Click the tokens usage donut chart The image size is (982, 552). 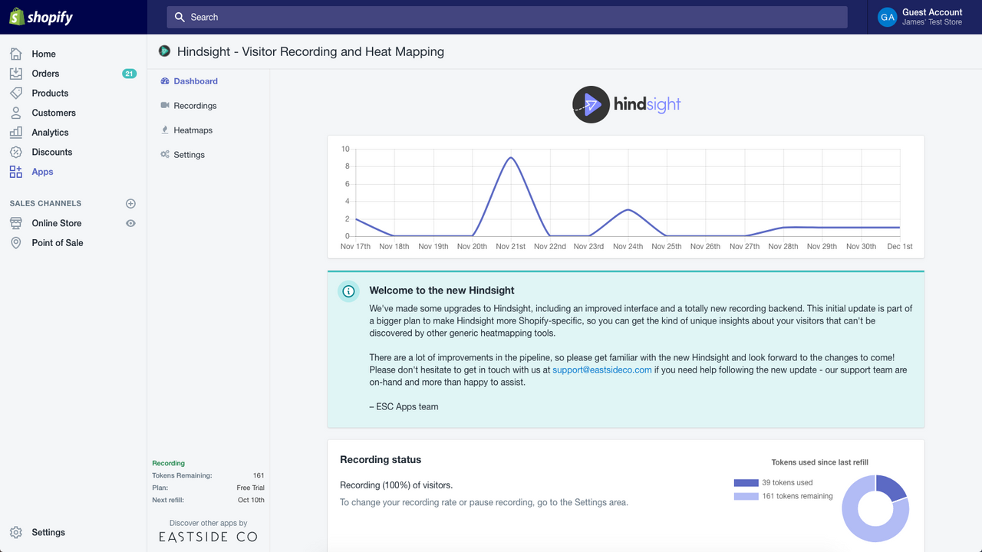(875, 508)
